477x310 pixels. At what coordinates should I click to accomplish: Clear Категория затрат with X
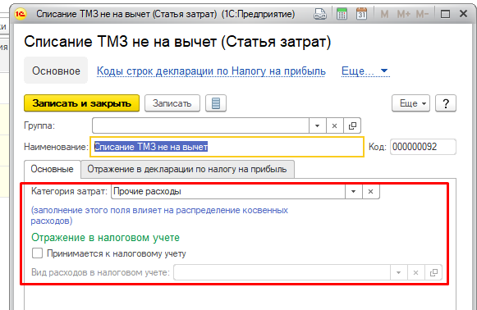point(370,191)
